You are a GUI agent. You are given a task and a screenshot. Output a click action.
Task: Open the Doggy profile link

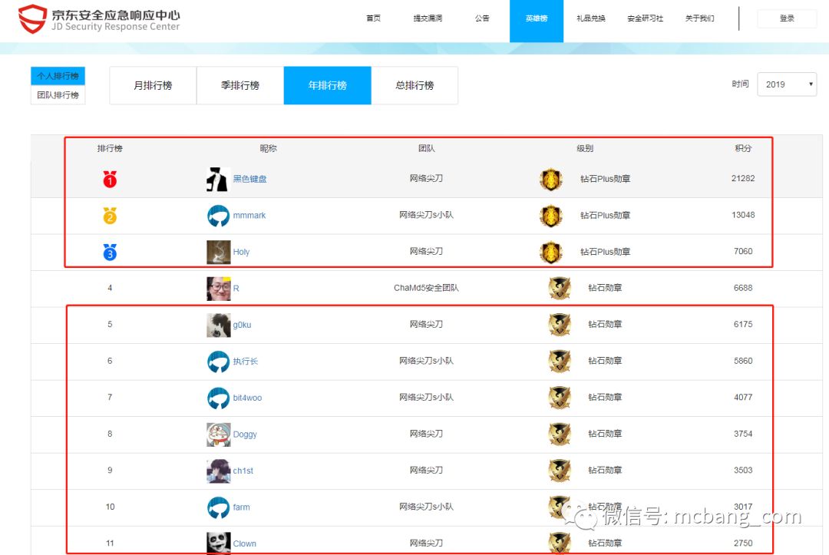click(x=245, y=434)
